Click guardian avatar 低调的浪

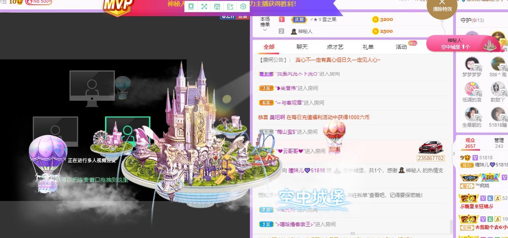[x=472, y=89]
